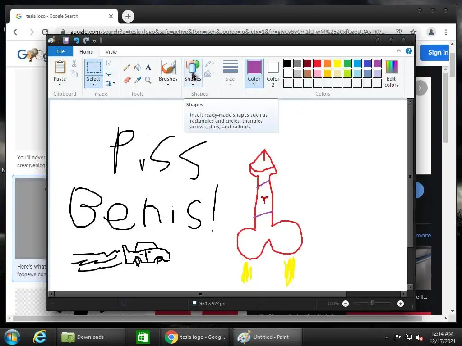Click the Save icon in Paint title bar
The width and height of the screenshot is (462, 346).
[x=66, y=40]
